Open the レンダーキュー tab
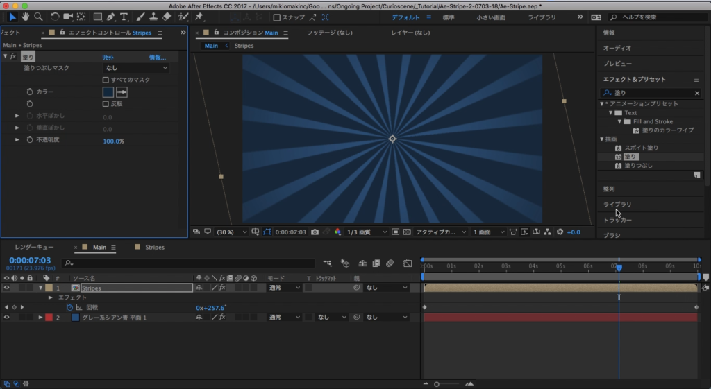The height and width of the screenshot is (389, 711). [x=34, y=247]
